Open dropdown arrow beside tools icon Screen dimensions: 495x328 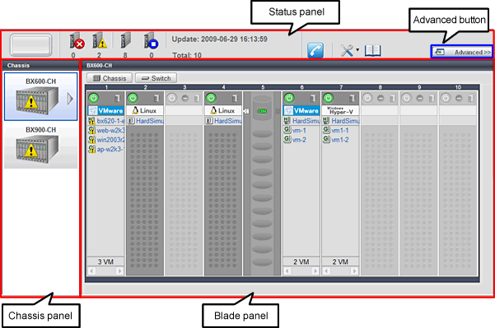tap(357, 50)
